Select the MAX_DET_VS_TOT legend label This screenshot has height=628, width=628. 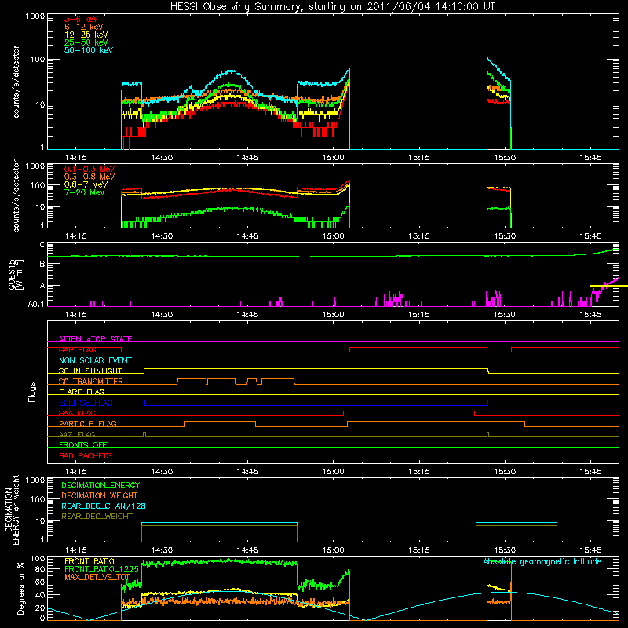coord(97,577)
